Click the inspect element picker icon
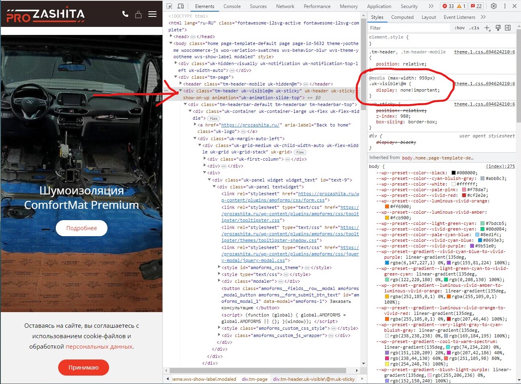Screen dimensions: 521x384 pyautogui.click(x=170, y=6)
